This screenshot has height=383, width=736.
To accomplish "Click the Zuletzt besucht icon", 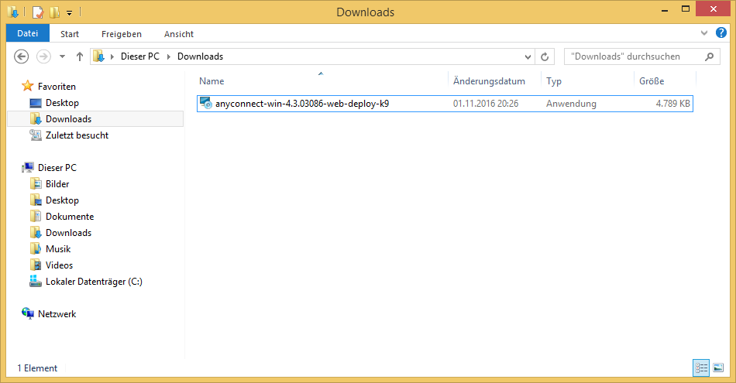I will coord(36,135).
